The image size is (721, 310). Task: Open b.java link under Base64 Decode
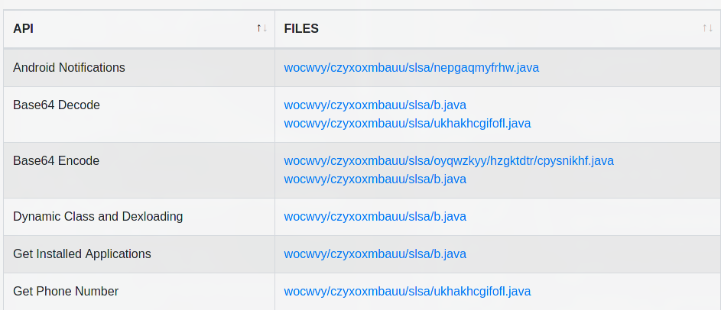[x=375, y=105]
